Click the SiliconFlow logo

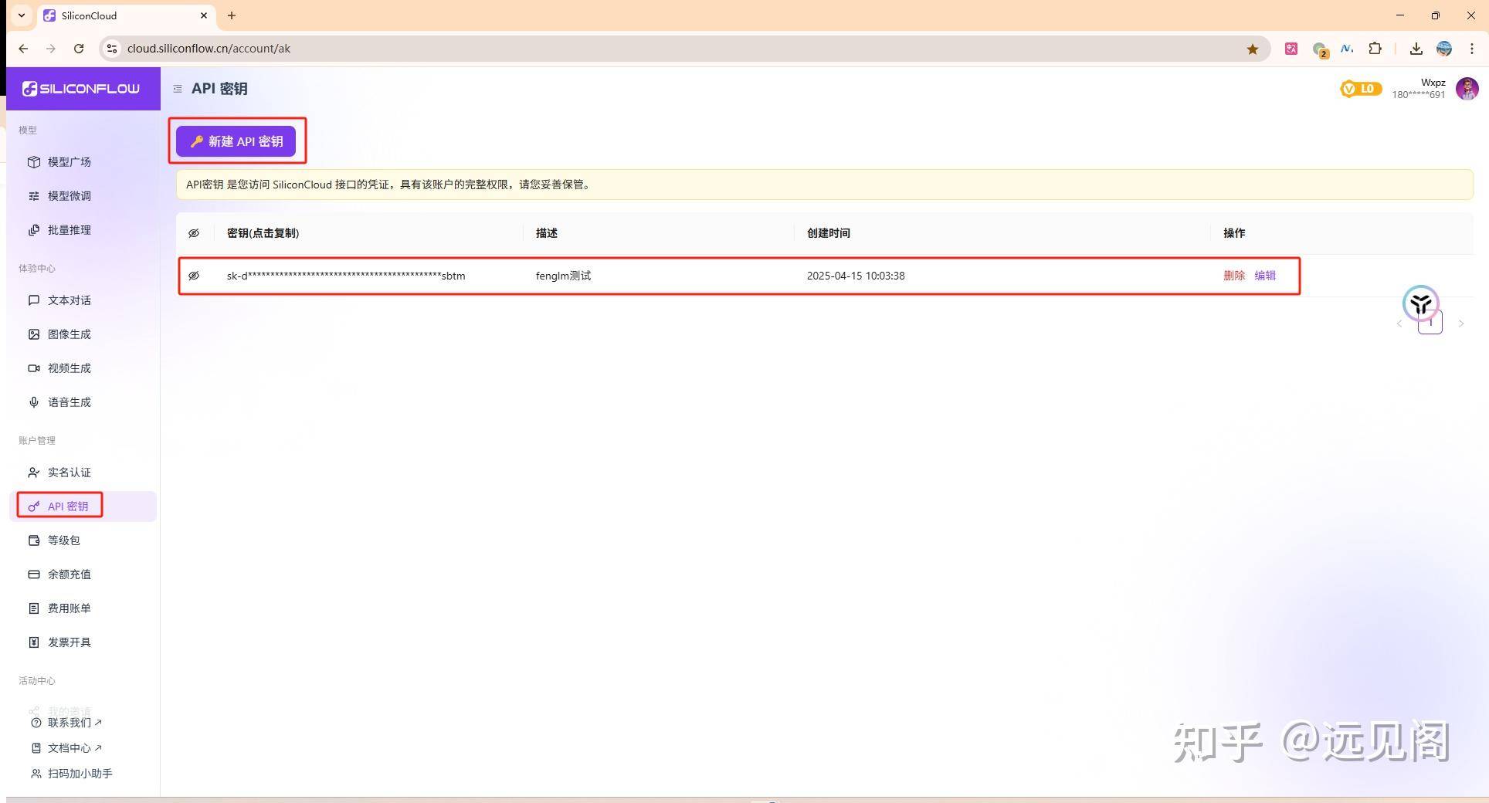(x=81, y=89)
